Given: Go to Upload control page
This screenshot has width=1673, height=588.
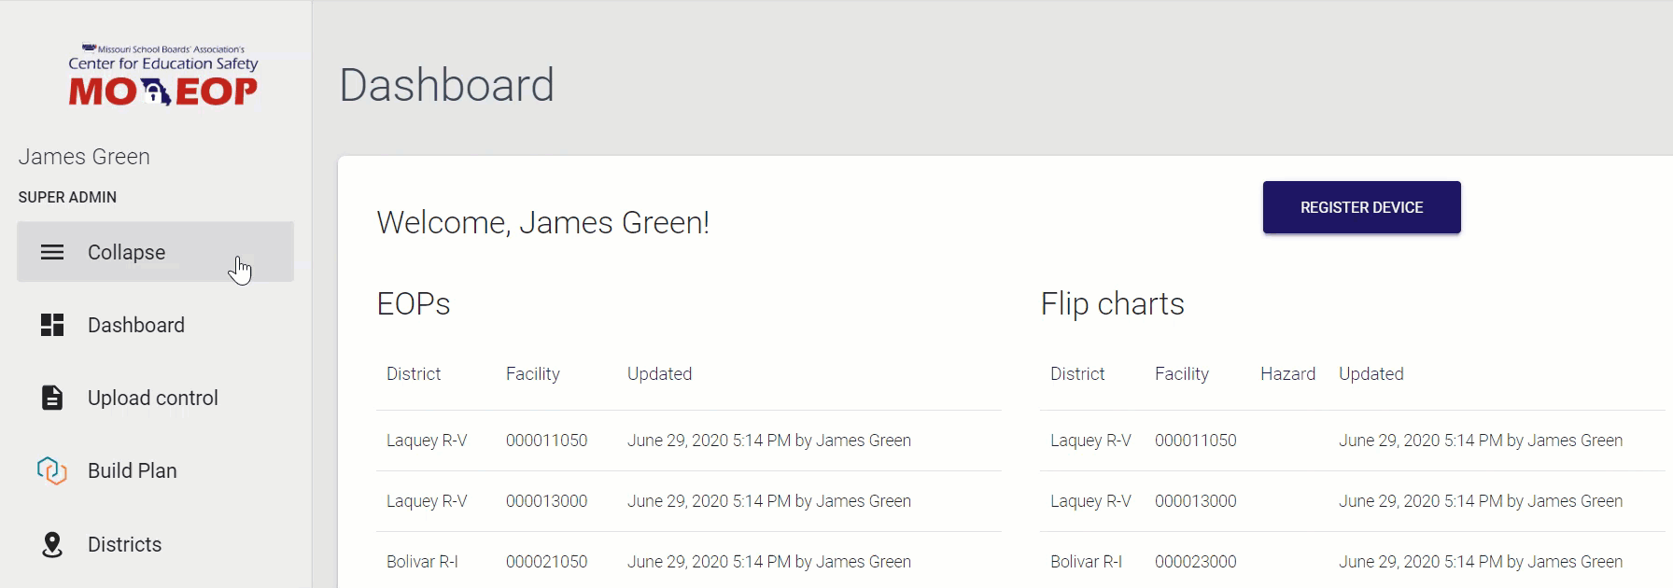Looking at the screenshot, I should click(x=152, y=398).
